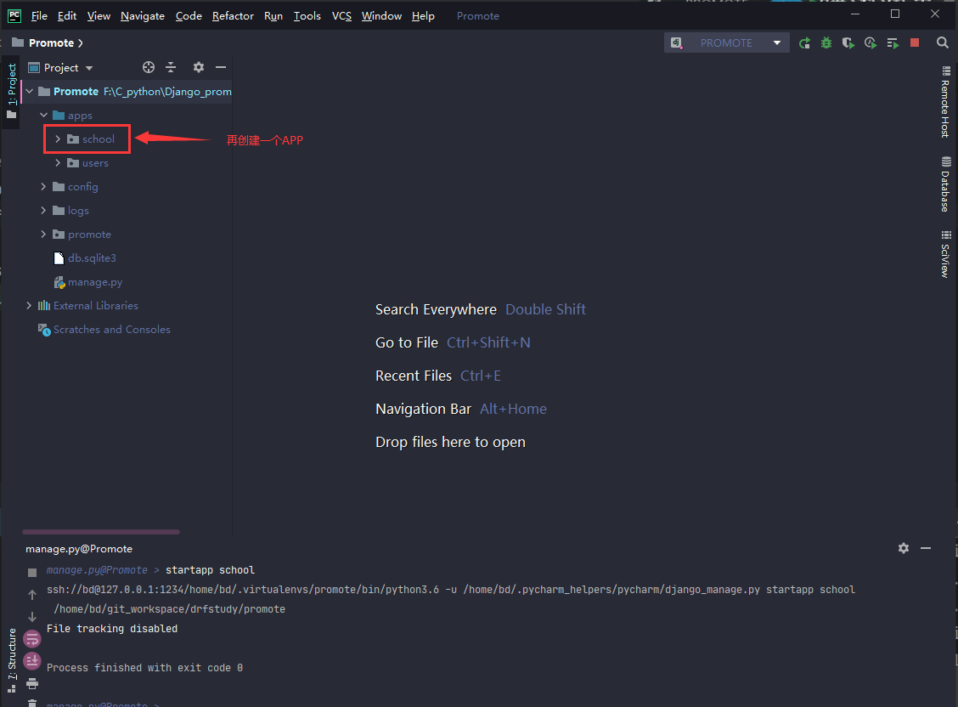Screen dimensions: 958x707
Task: Click the PyCharm logo icon
Action: (14, 16)
